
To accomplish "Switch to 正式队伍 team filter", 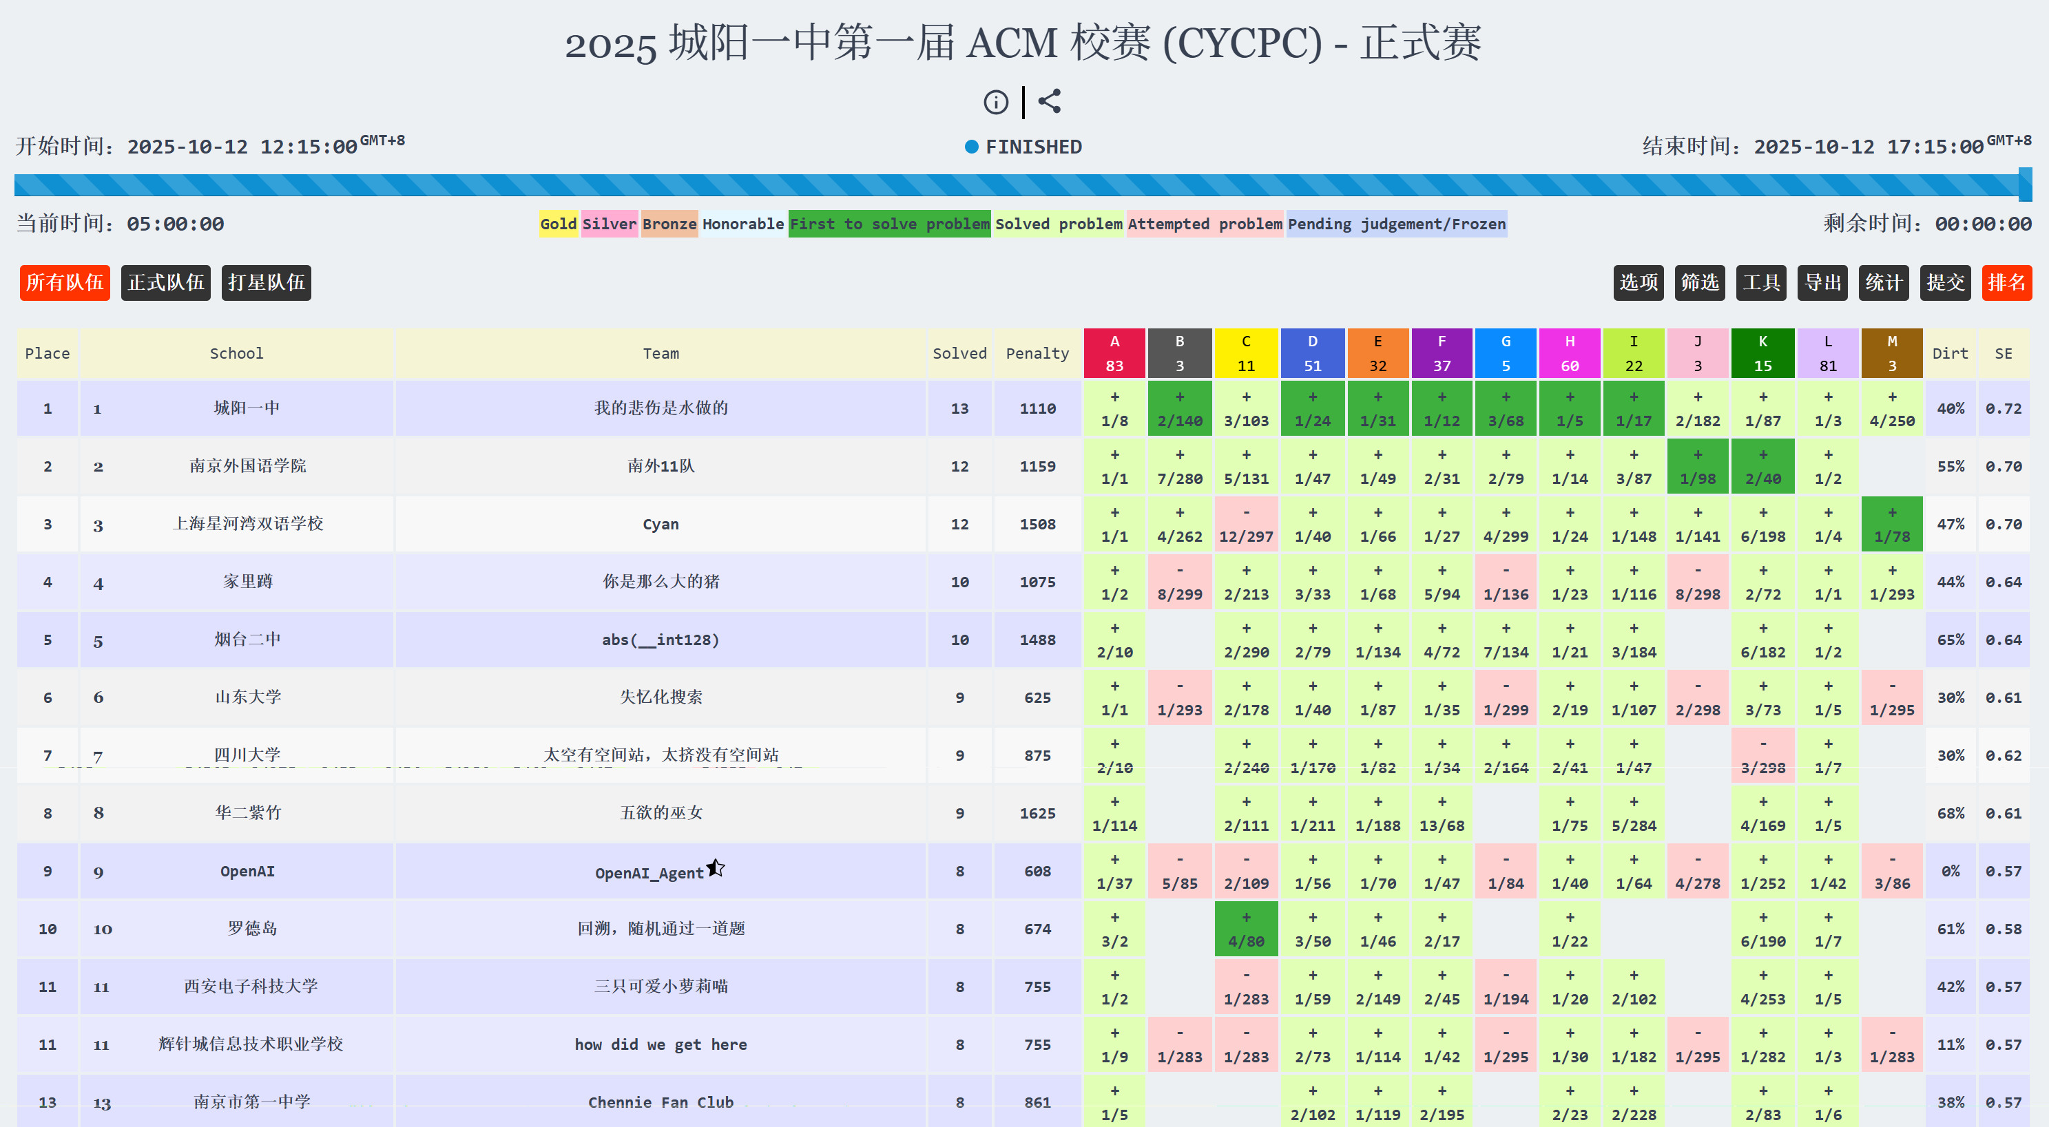I will tap(165, 282).
